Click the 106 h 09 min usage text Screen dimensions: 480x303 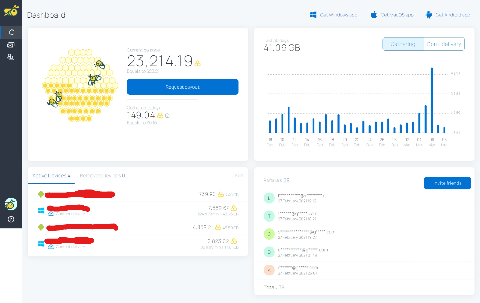[210, 247]
